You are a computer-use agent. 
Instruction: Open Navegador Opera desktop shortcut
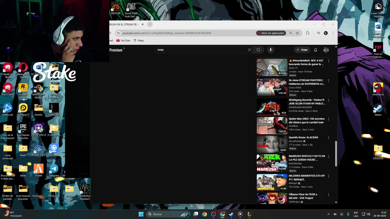[x=23, y=71]
